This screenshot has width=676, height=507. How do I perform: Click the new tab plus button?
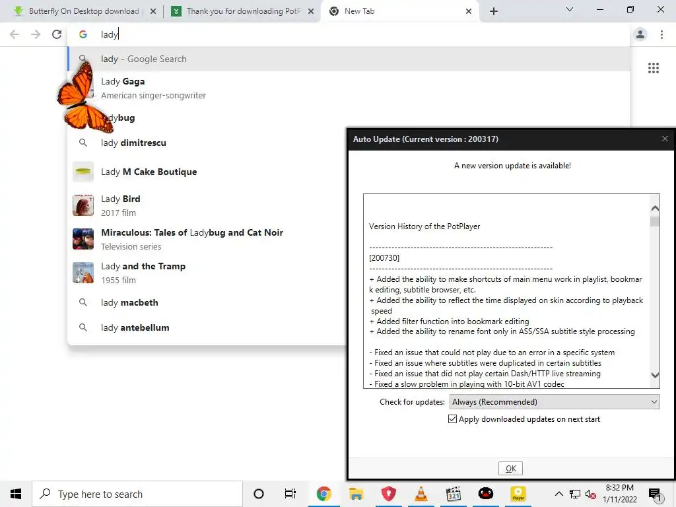[494, 11]
